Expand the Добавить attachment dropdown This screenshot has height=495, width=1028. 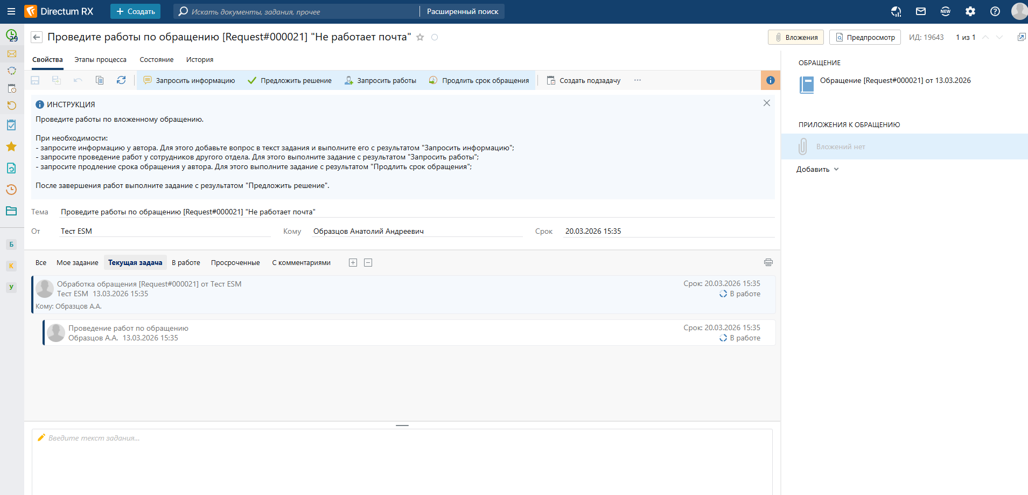[x=817, y=169]
